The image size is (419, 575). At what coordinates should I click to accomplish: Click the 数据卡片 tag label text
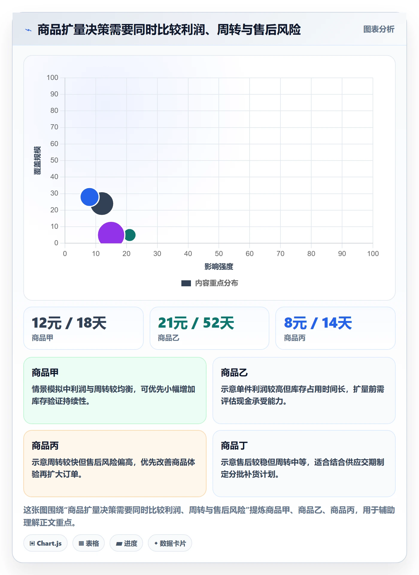(x=173, y=543)
